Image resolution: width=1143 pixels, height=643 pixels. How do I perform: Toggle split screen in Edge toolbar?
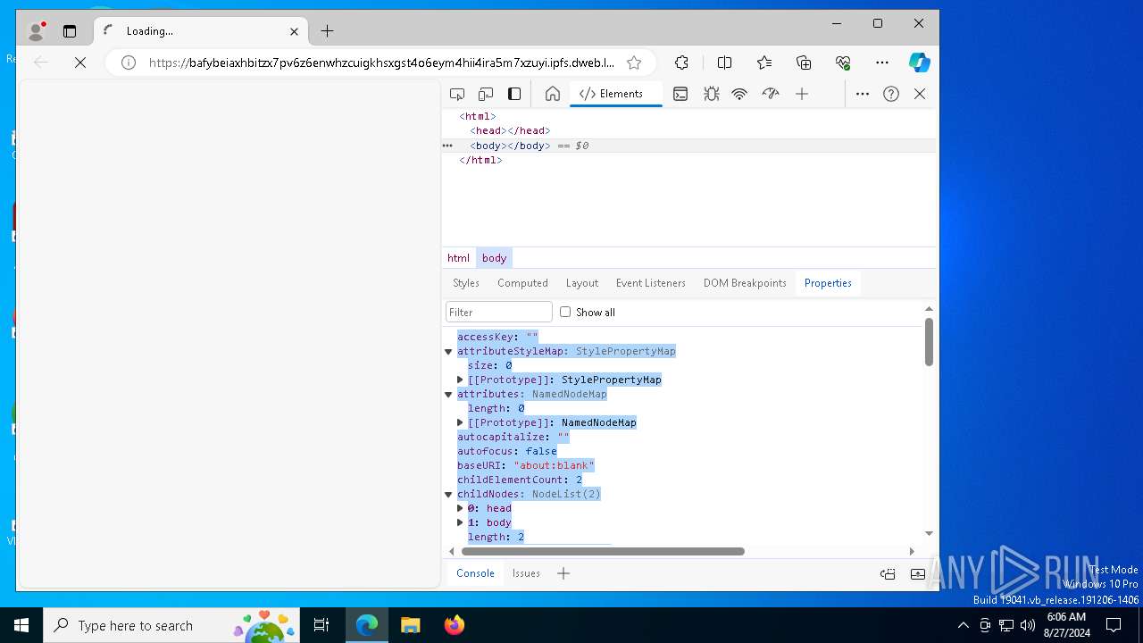(x=724, y=63)
